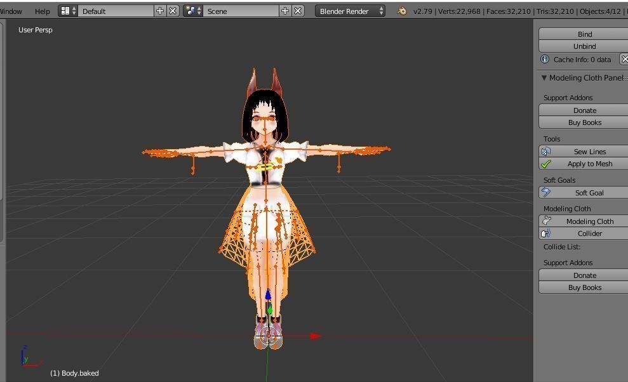Click the Default screen layout name field
The height and width of the screenshot is (382, 628).
coord(116,11)
